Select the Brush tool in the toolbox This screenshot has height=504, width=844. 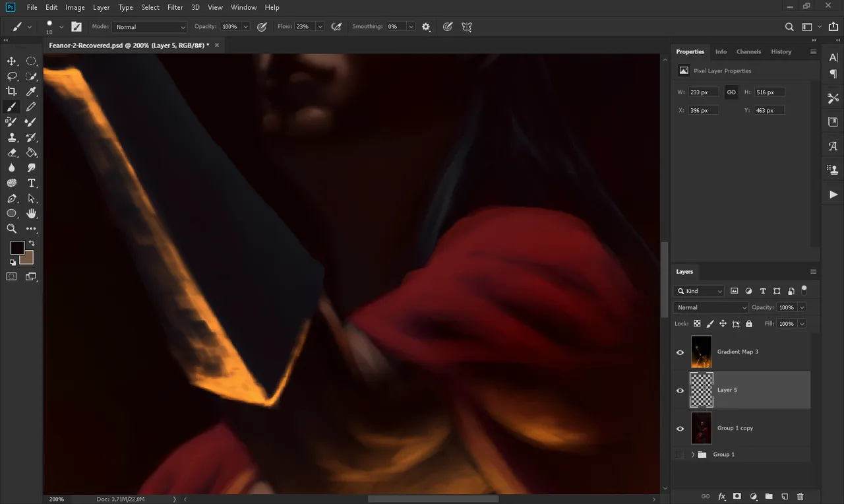click(x=12, y=107)
